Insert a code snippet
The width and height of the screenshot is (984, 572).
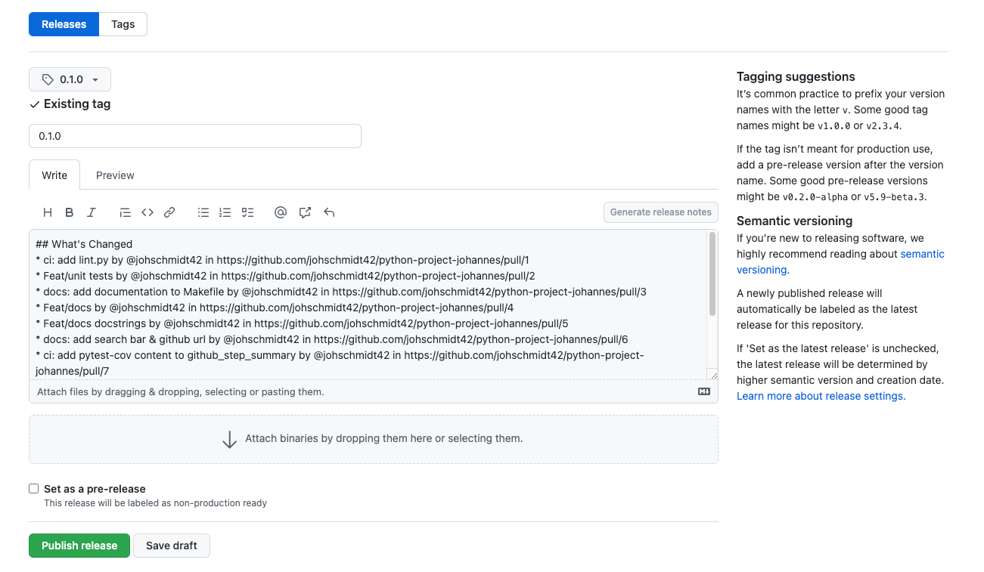147,213
